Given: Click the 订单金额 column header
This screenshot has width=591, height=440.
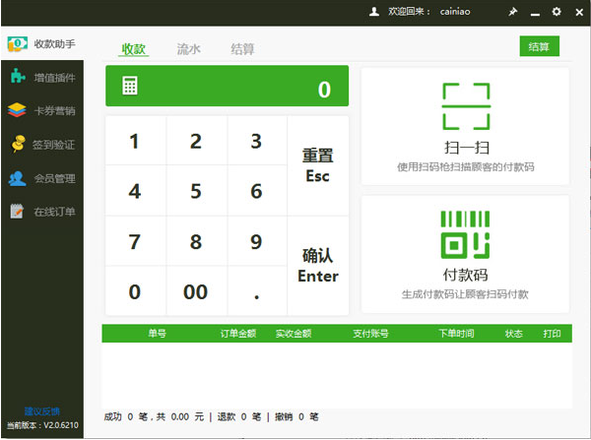Looking at the screenshot, I should tap(238, 333).
